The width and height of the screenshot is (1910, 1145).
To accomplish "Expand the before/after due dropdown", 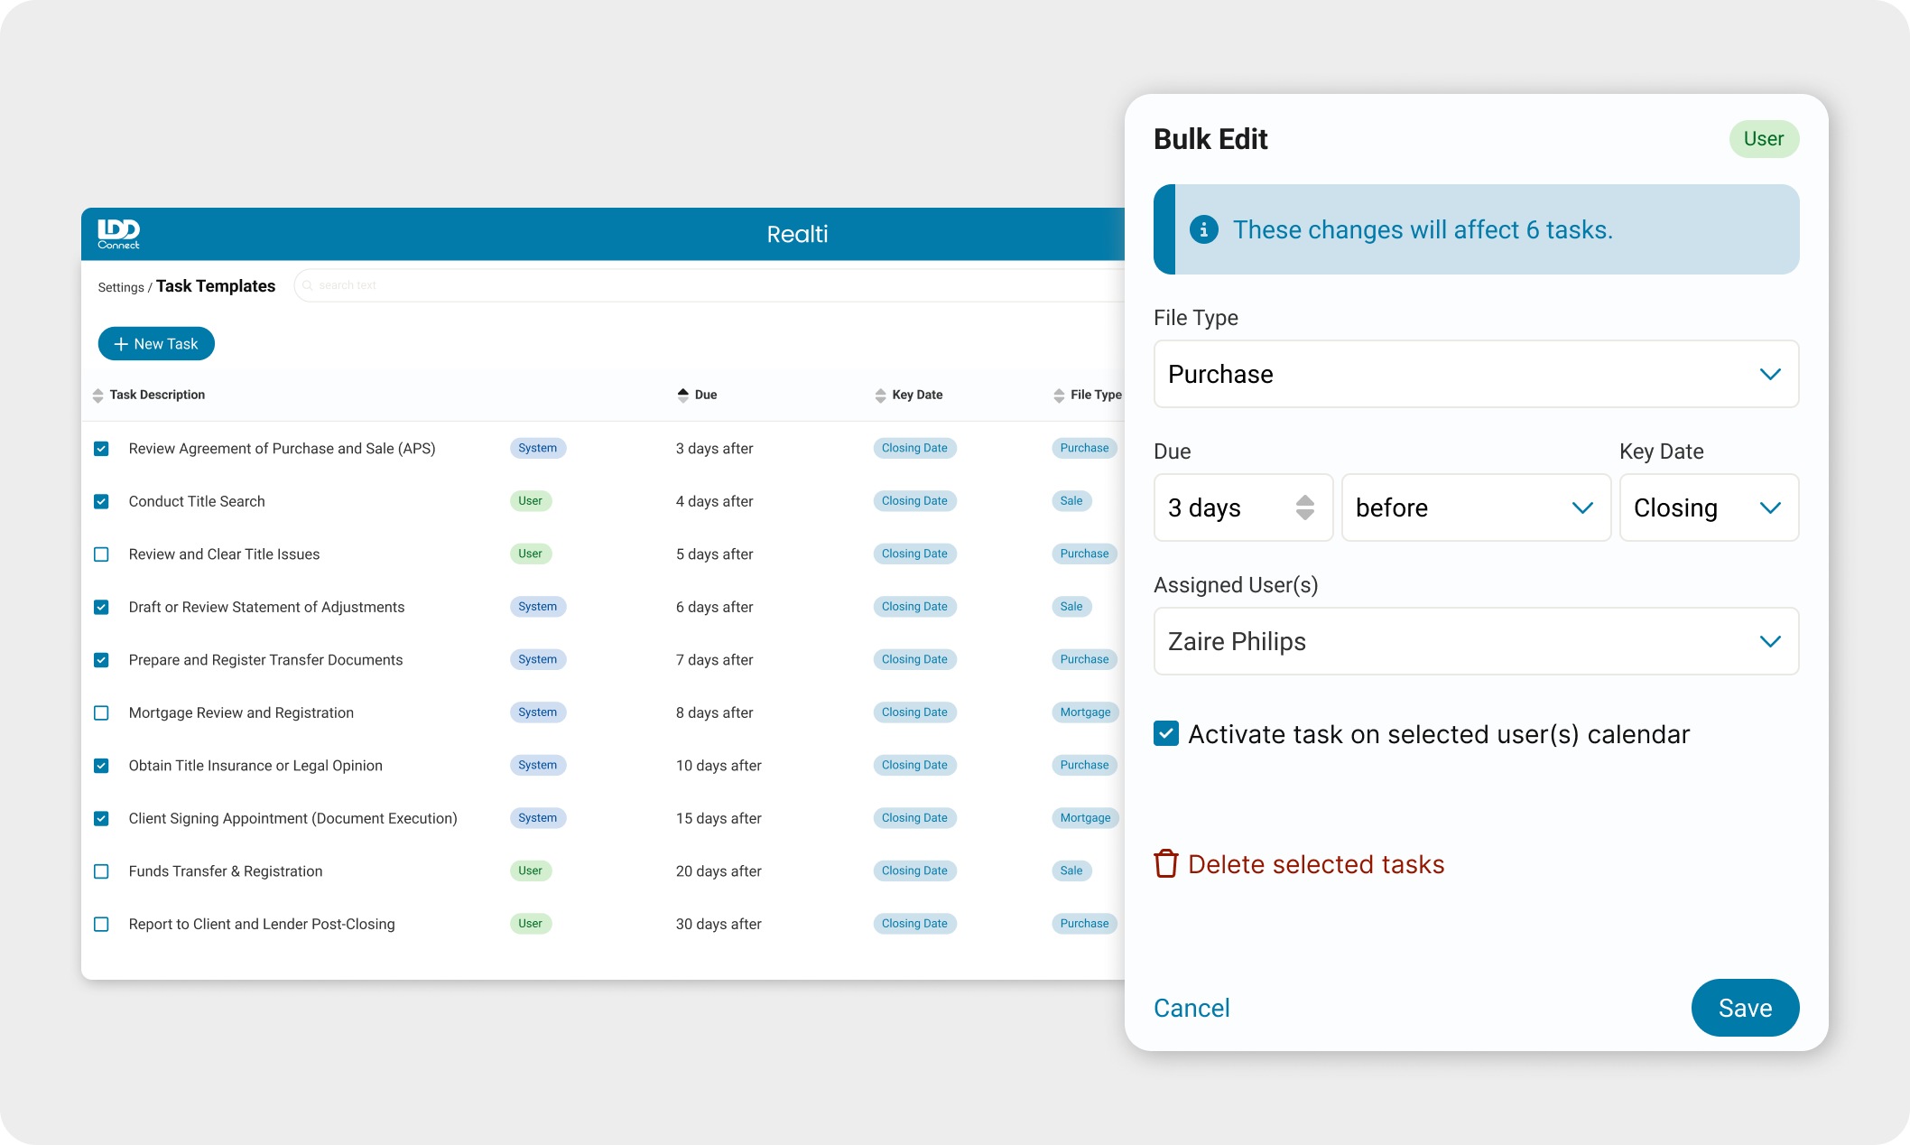I will [1476, 507].
